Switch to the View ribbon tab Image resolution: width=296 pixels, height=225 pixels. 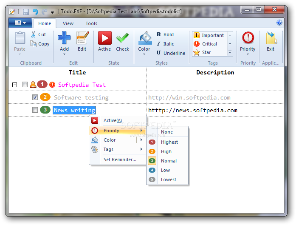(68, 23)
